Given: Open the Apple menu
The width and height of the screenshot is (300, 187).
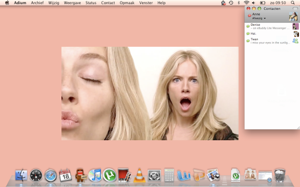Looking at the screenshot, I should 7,3.
